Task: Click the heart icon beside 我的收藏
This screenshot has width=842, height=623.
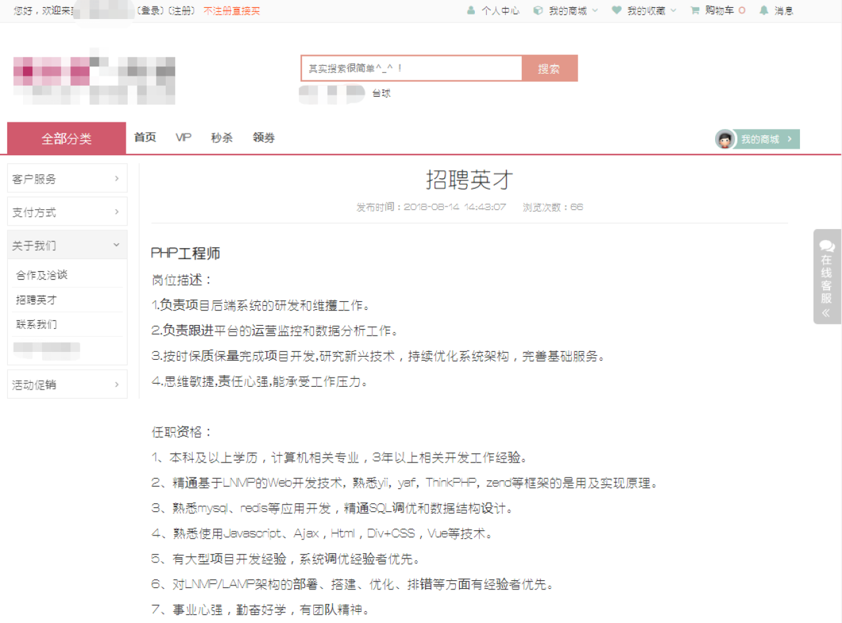Action: tap(615, 11)
